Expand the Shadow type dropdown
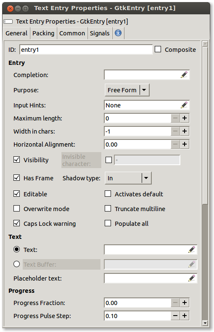The image size is (214, 332). click(128, 178)
